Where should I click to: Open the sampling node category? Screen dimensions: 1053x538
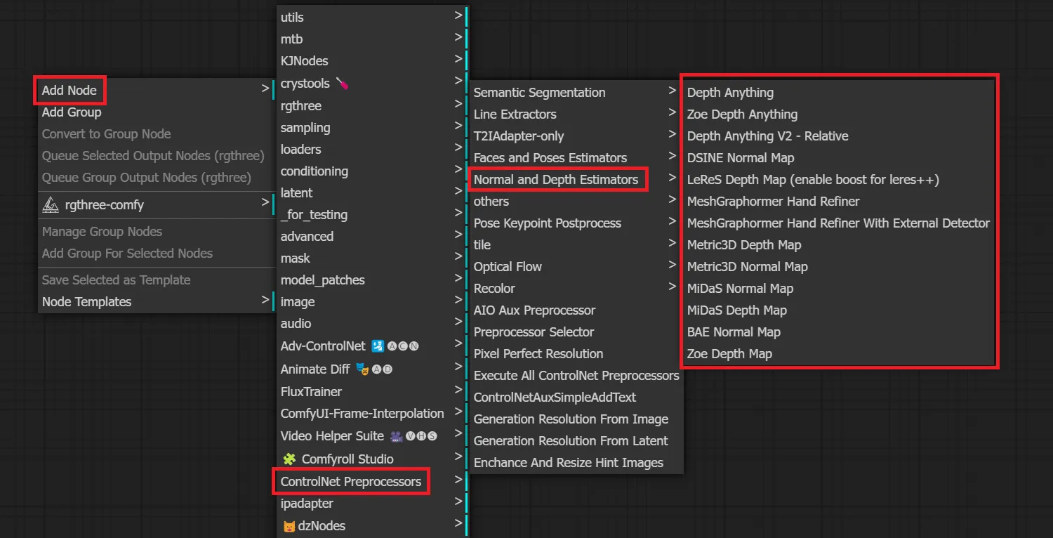pos(372,127)
